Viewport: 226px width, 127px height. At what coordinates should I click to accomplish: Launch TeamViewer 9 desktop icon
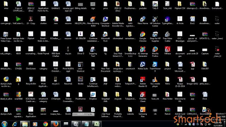coord(155,64)
